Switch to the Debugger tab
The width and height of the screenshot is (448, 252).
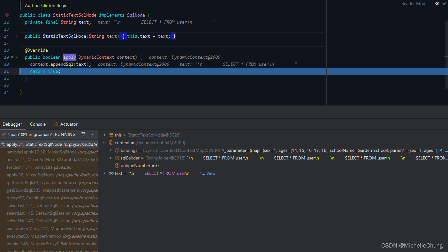[12, 124]
